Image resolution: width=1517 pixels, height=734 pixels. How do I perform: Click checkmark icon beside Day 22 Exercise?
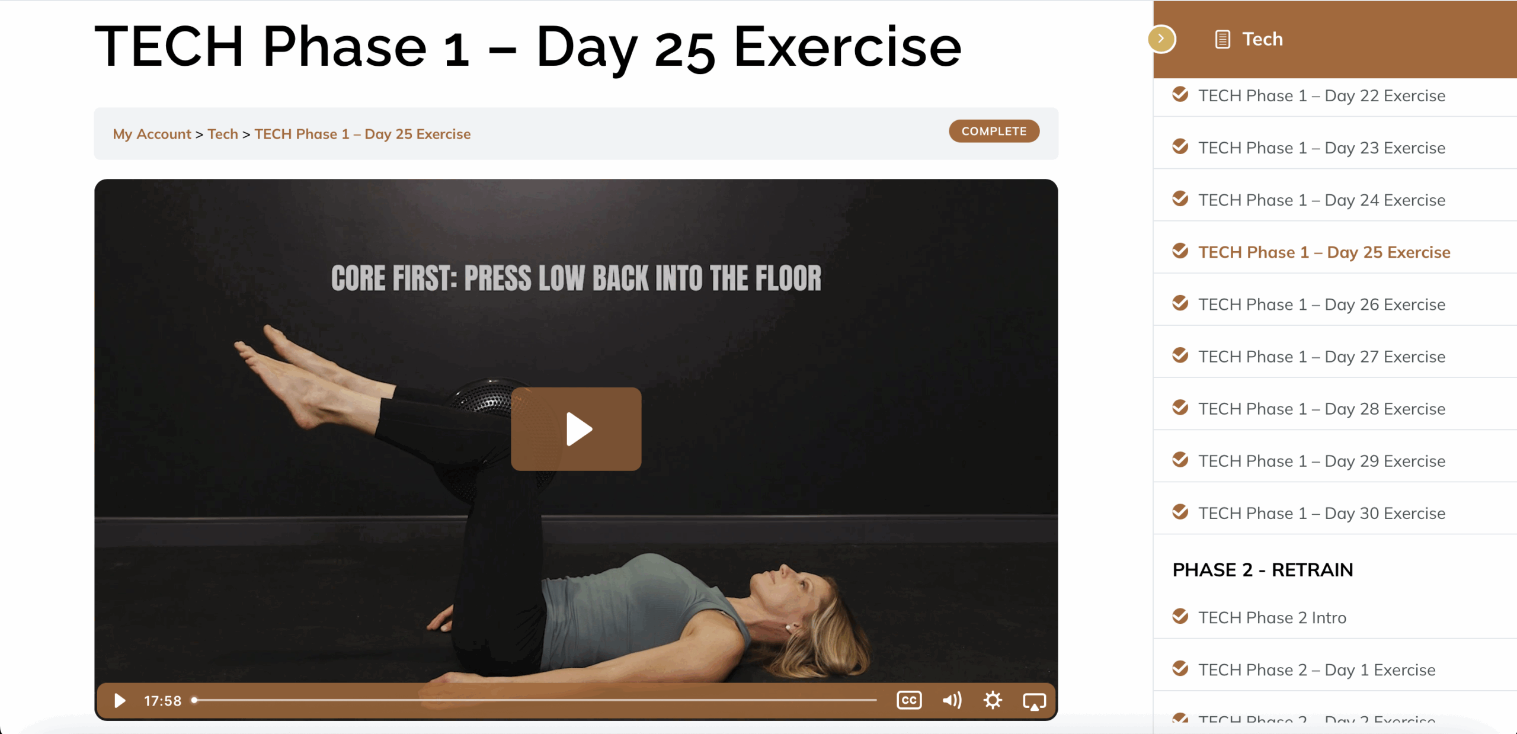[x=1180, y=94]
